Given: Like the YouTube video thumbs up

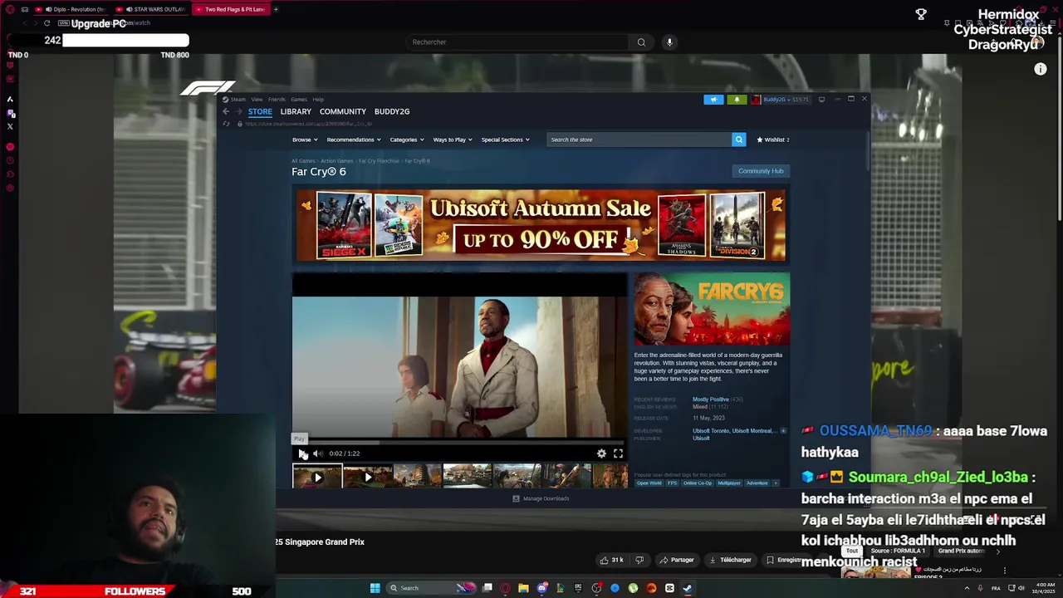Looking at the screenshot, I should coord(612,561).
